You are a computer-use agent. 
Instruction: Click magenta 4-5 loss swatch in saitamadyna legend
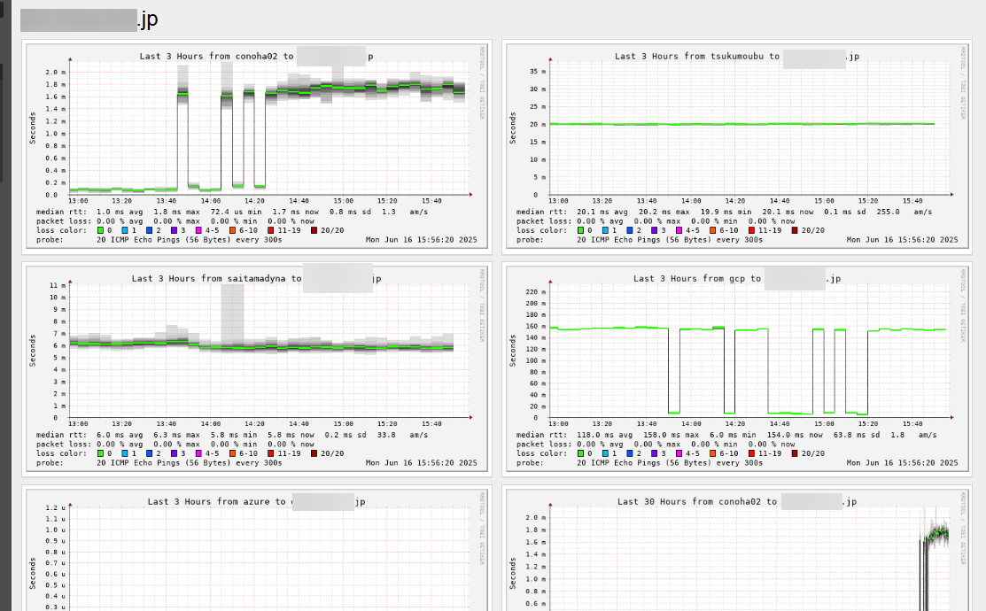coord(199,453)
